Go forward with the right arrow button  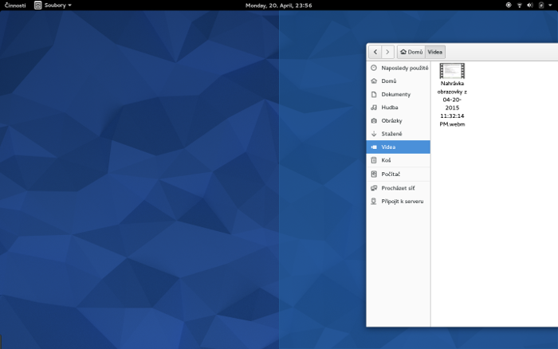point(387,52)
